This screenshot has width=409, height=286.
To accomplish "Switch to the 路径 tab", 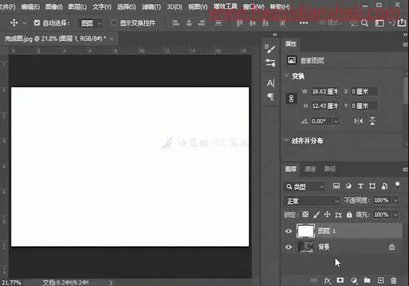I will pos(330,169).
